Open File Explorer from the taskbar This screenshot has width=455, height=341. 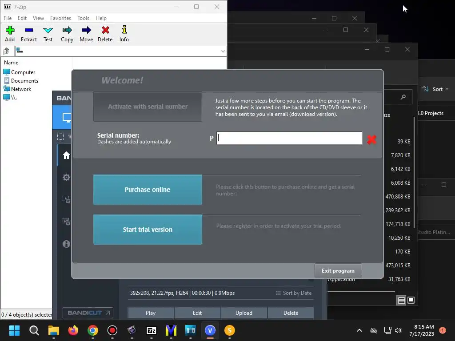pyautogui.click(x=54, y=330)
